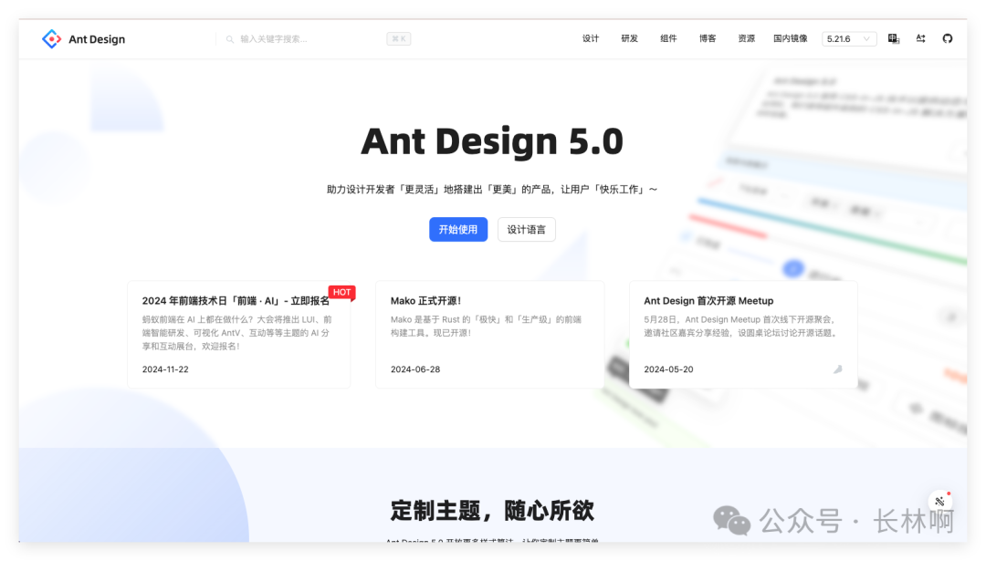Click inside the keyword search input field
Viewport: 986px width, 561px height.
click(292, 38)
